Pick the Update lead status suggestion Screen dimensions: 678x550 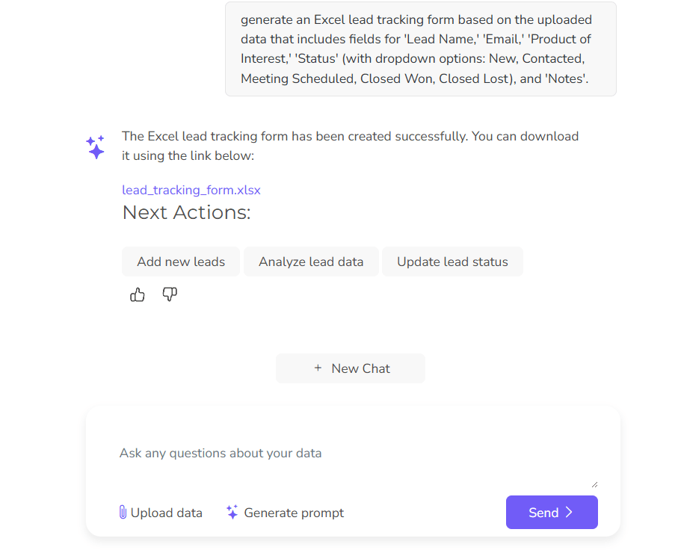[x=452, y=262]
